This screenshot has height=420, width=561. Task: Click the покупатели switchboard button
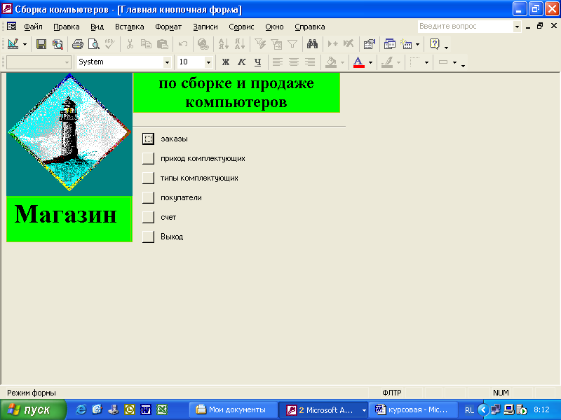[148, 197]
